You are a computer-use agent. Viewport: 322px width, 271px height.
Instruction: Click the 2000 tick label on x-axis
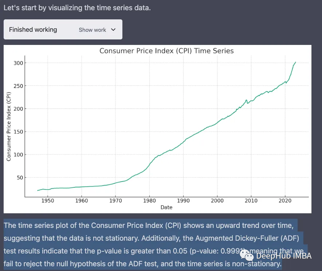(217, 201)
